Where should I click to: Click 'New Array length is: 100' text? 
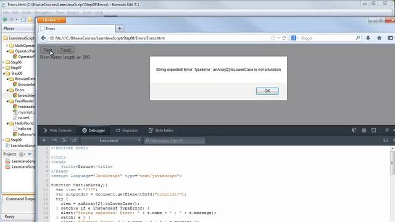click(x=65, y=57)
